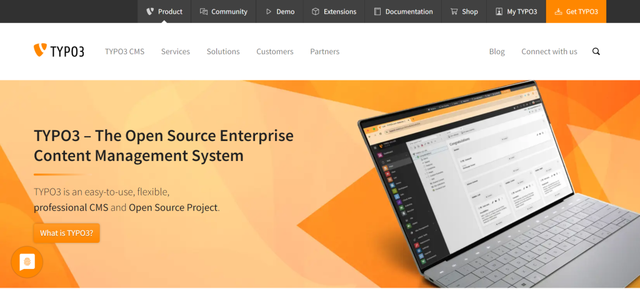Open the Demo top bar item

point(279,11)
